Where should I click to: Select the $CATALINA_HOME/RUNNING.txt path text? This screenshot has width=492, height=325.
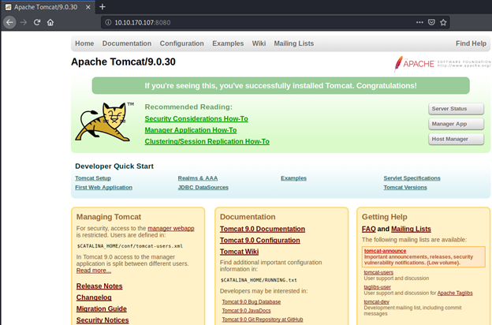(259, 280)
